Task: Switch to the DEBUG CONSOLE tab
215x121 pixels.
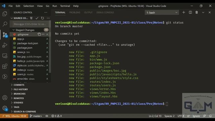Action: tap(105, 12)
